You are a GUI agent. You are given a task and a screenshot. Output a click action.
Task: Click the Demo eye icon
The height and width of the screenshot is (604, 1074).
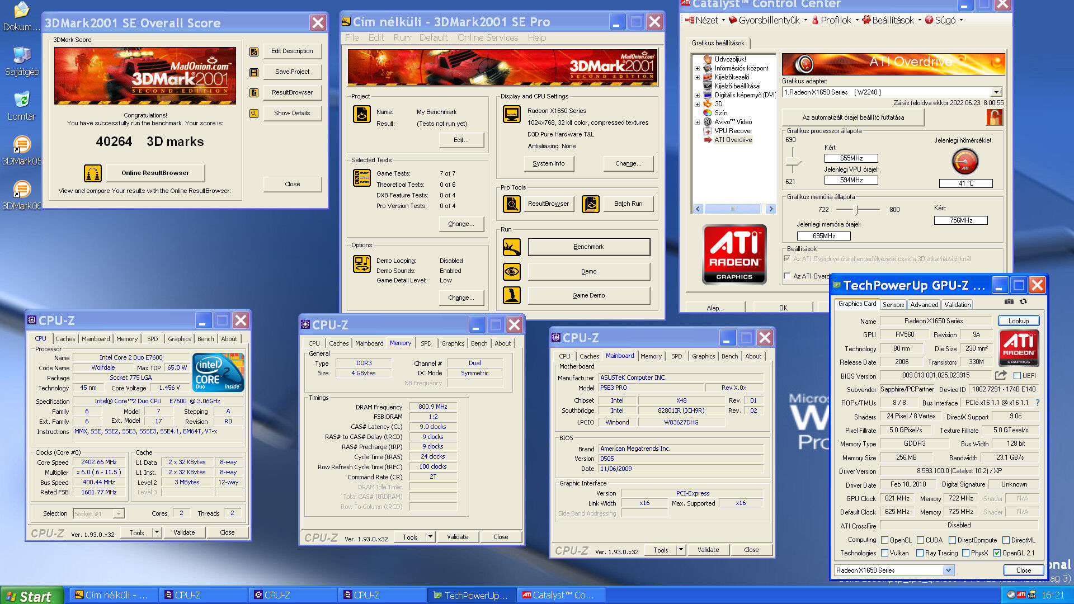click(512, 272)
